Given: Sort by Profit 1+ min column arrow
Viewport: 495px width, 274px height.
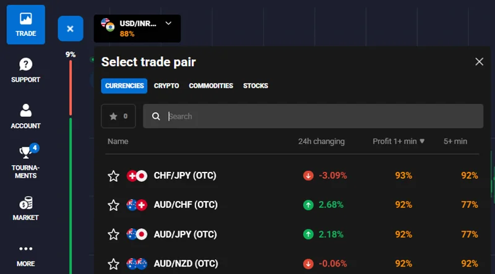Looking at the screenshot, I should (x=422, y=142).
